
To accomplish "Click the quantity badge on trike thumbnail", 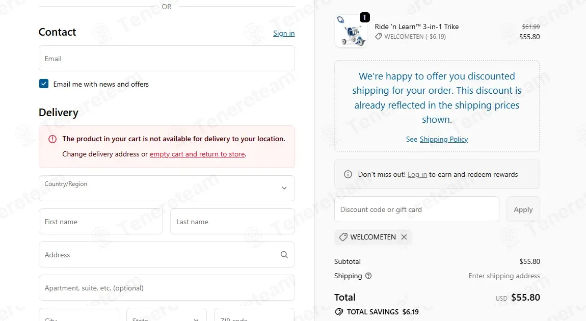I will pyautogui.click(x=365, y=17).
